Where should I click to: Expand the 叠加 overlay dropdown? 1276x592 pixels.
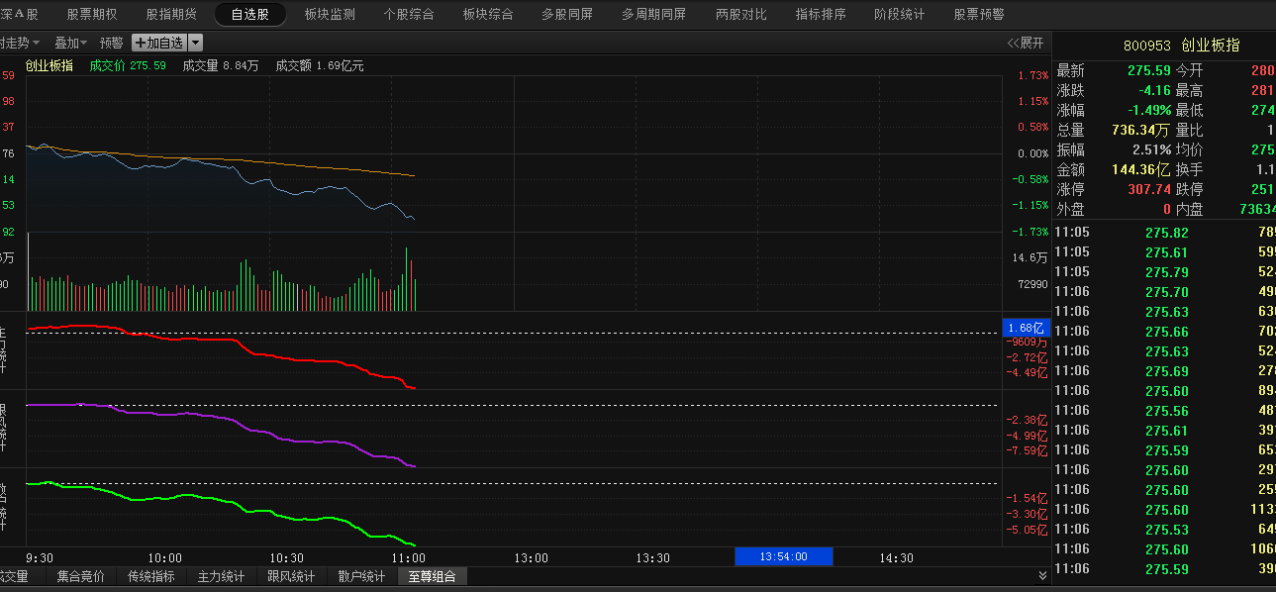pos(70,43)
